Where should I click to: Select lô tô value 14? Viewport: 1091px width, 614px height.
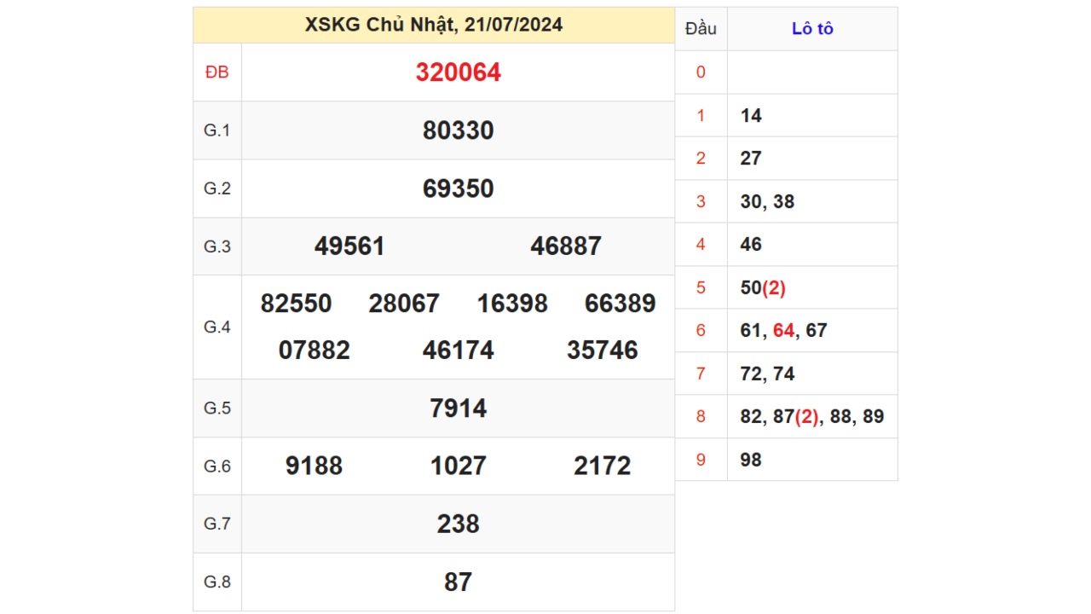coord(751,116)
